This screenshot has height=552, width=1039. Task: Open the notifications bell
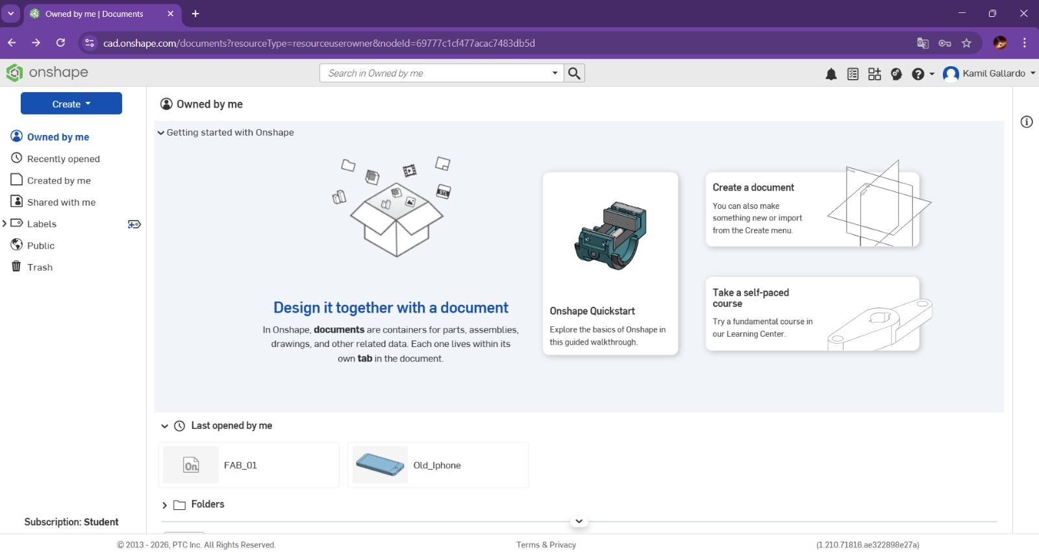click(831, 74)
